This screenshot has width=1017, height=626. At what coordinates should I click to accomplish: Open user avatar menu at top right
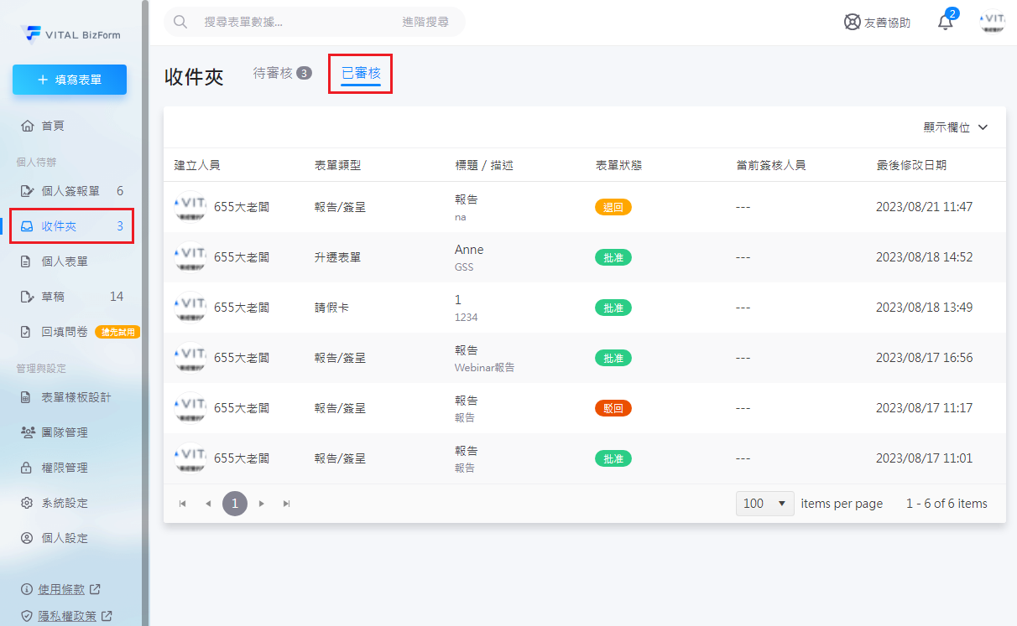993,23
